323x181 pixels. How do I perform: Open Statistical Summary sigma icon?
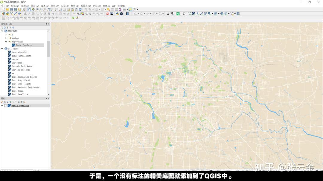[120, 9]
